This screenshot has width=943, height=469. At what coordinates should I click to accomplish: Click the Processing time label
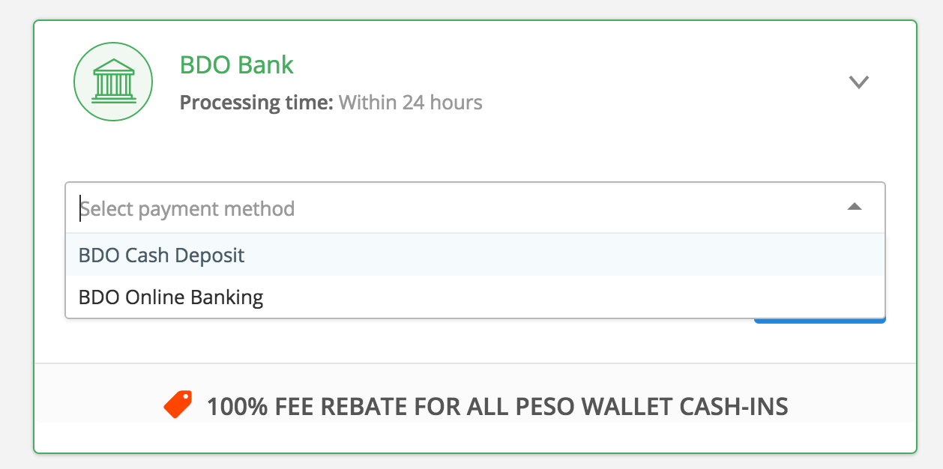(256, 102)
